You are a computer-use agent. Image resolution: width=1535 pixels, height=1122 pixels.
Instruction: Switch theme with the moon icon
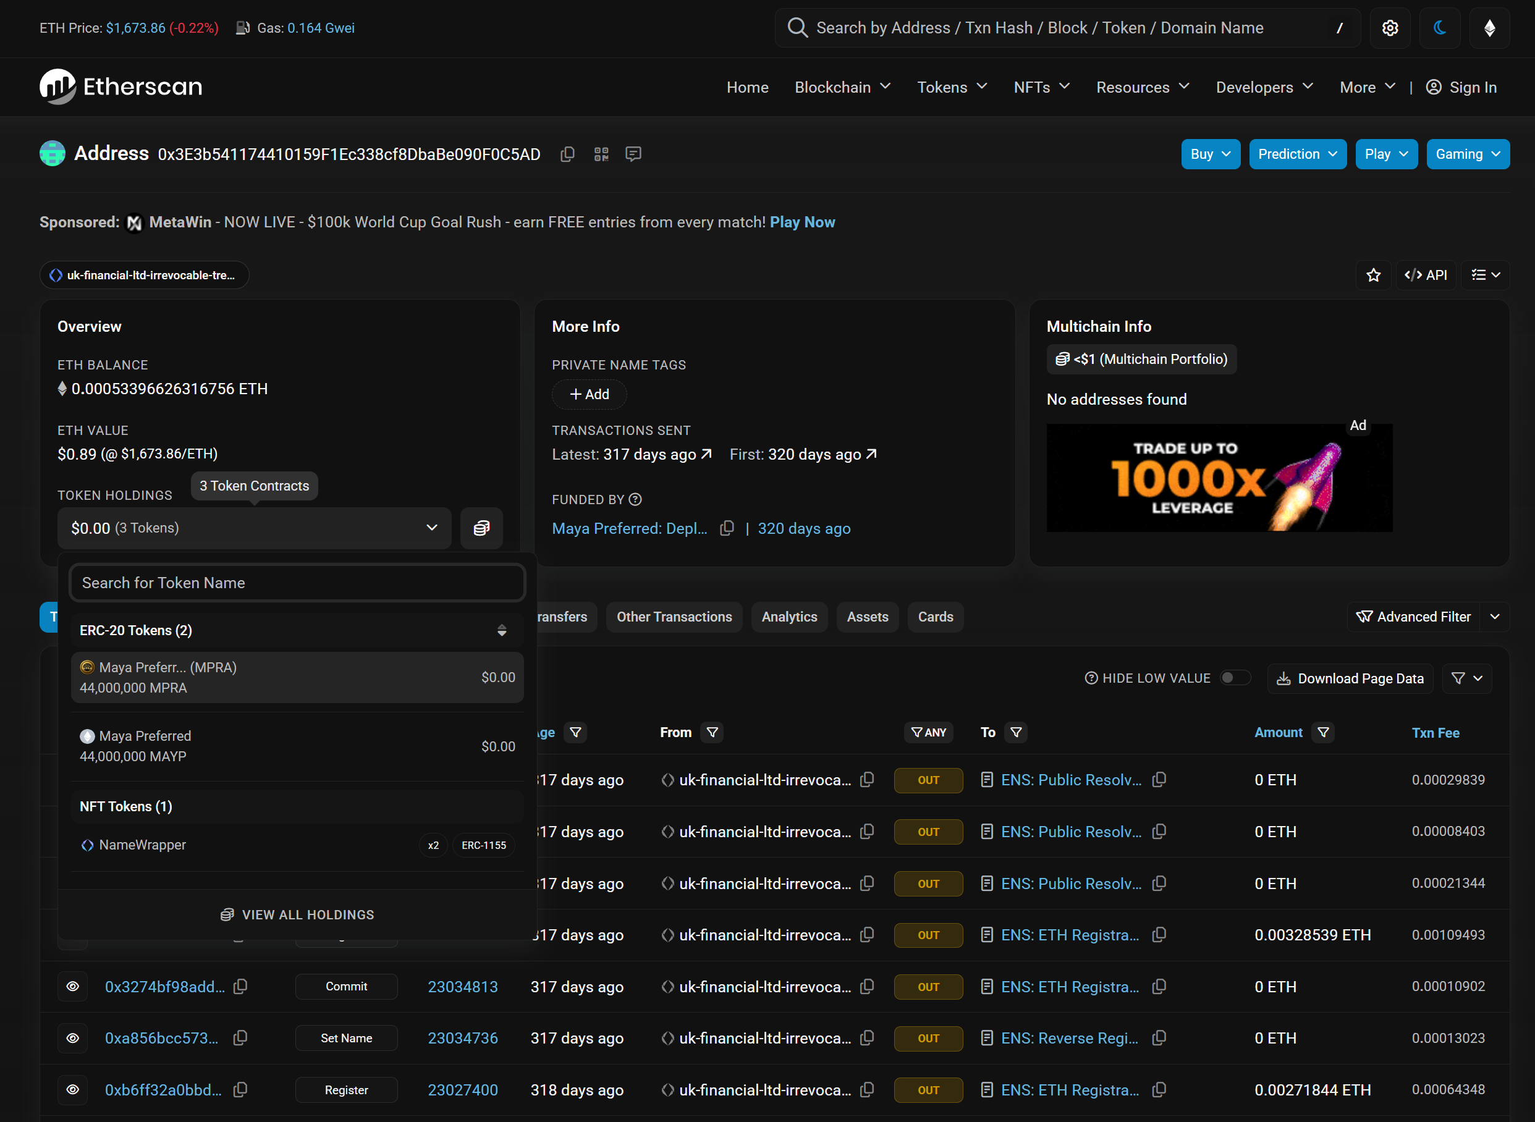(x=1439, y=28)
